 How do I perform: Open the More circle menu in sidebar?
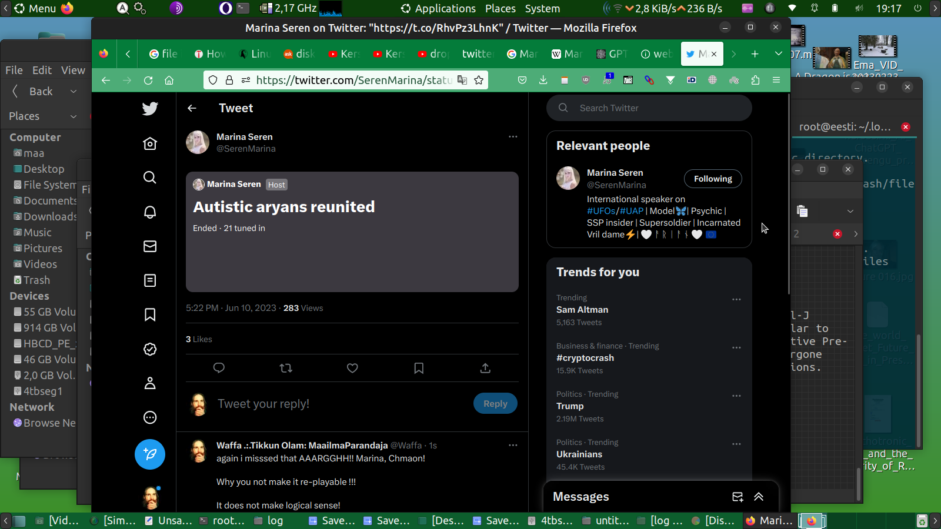[150, 417]
